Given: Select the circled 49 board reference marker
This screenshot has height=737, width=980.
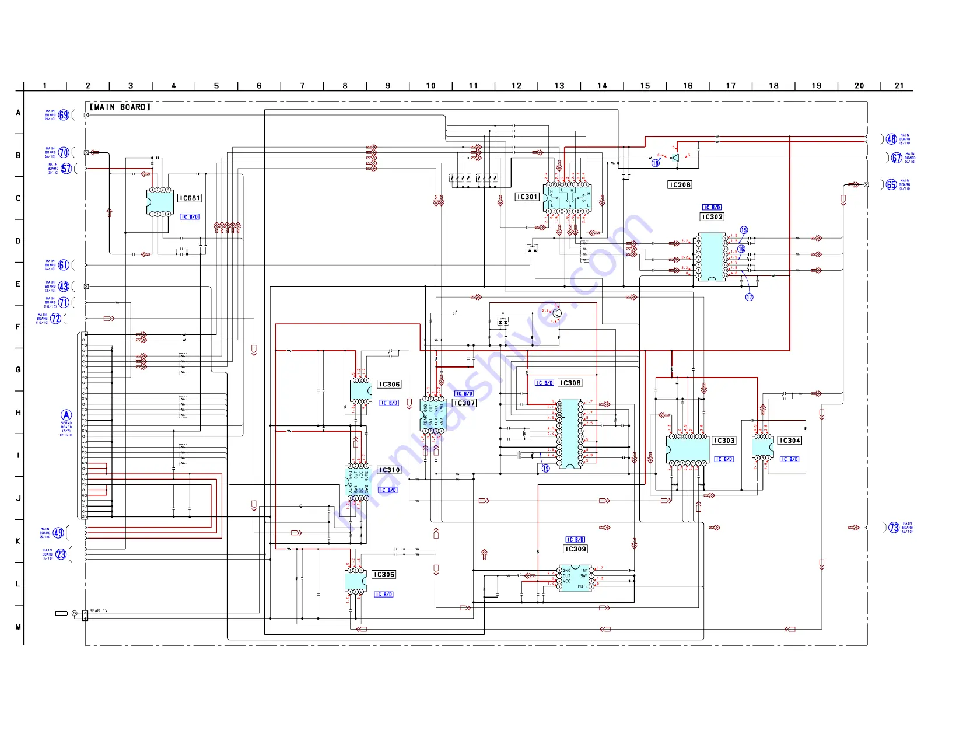Looking at the screenshot, I should pyautogui.click(x=58, y=533).
